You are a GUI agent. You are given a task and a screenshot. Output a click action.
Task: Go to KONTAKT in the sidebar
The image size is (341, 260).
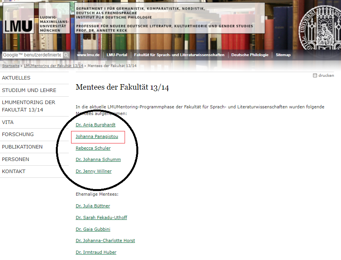[x=14, y=172]
